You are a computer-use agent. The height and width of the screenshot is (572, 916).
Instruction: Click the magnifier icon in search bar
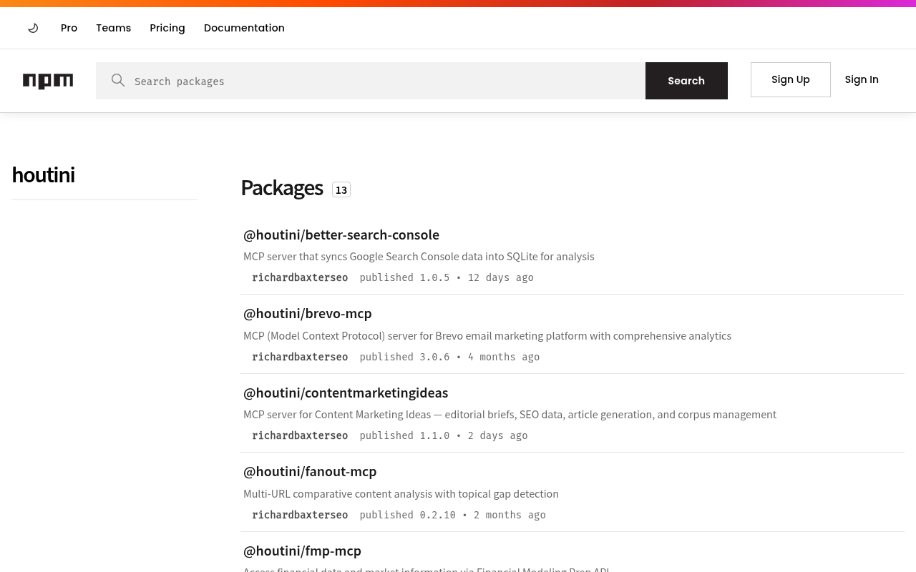pos(118,80)
